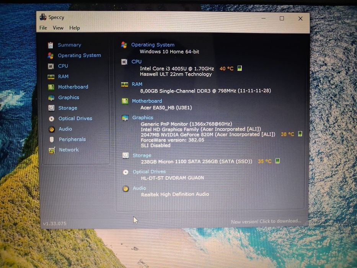This screenshot has height=268, width=357.
Task: Click the Summary clipboard icon in sidebar
Action: coord(51,45)
